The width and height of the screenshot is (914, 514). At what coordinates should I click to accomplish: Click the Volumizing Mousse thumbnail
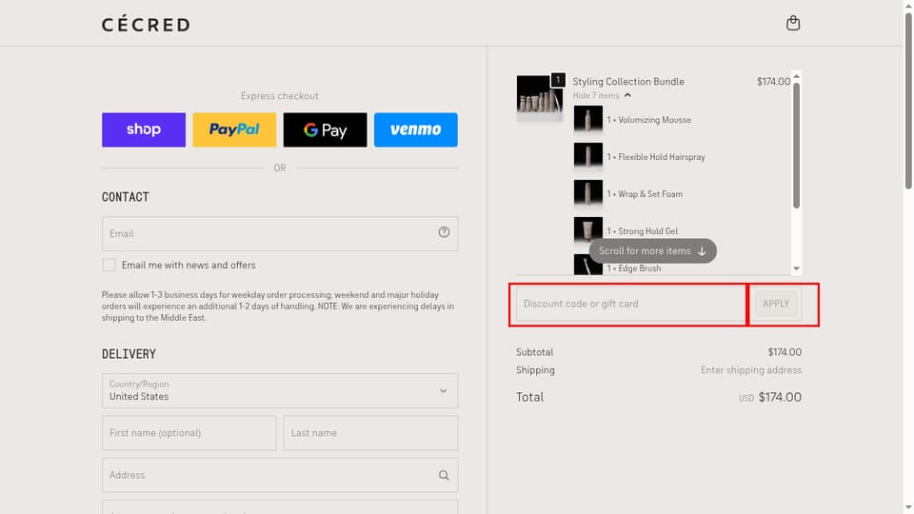click(588, 120)
